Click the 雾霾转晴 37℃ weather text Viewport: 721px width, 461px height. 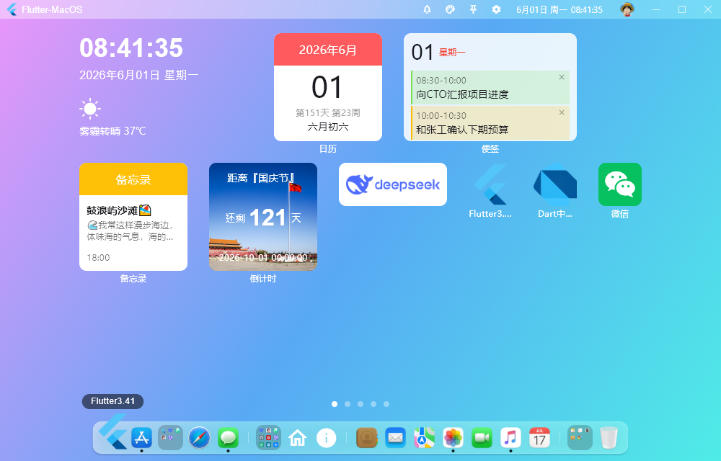click(x=112, y=131)
